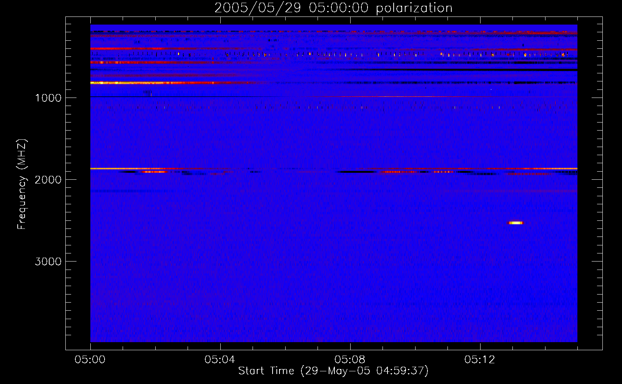Click the 05:04 time tick label

(220, 360)
